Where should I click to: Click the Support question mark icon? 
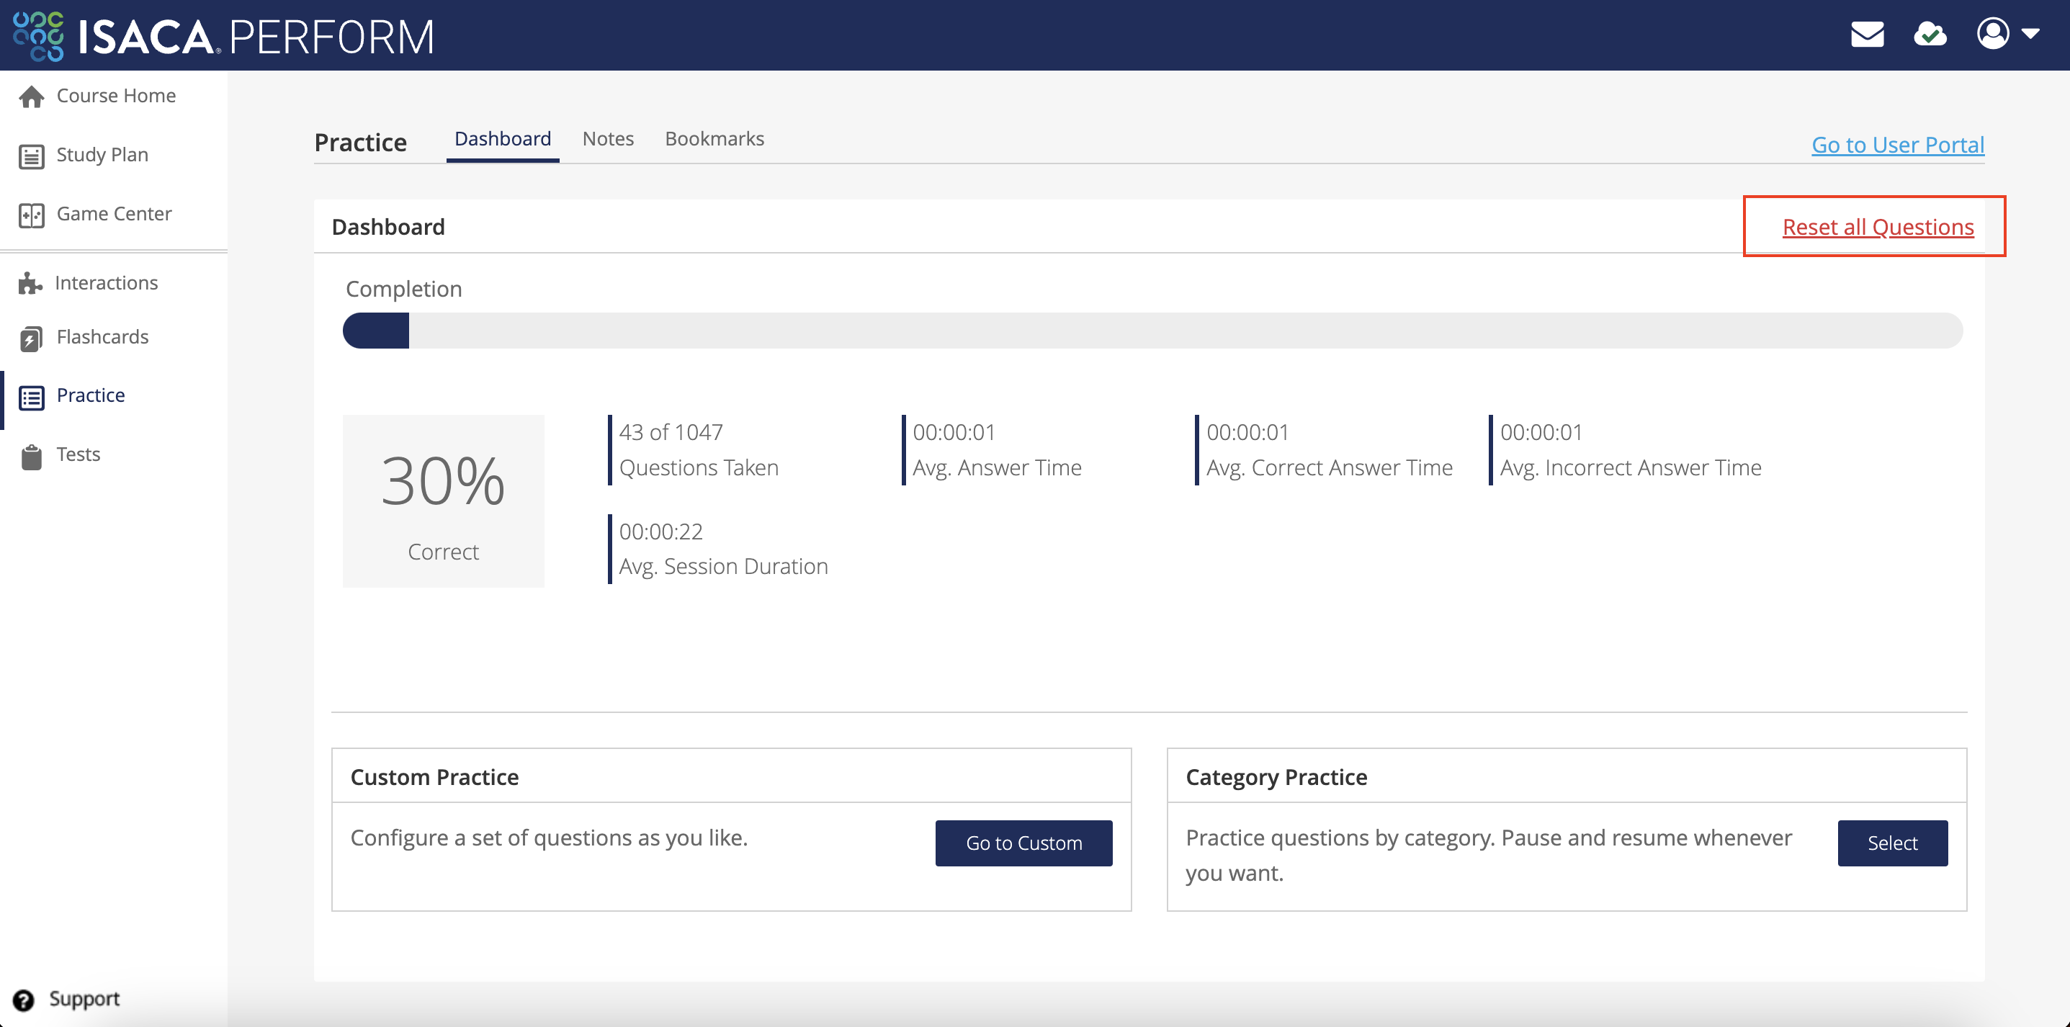pyautogui.click(x=23, y=1000)
